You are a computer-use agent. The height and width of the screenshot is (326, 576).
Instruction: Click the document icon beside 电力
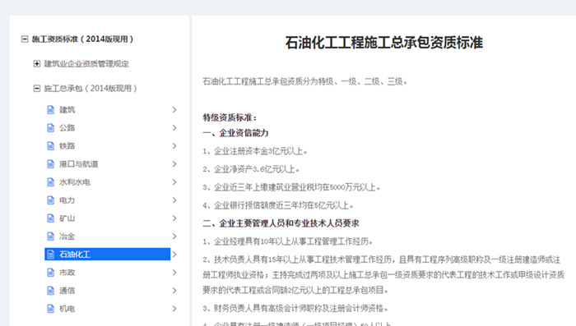pyautogui.click(x=51, y=200)
